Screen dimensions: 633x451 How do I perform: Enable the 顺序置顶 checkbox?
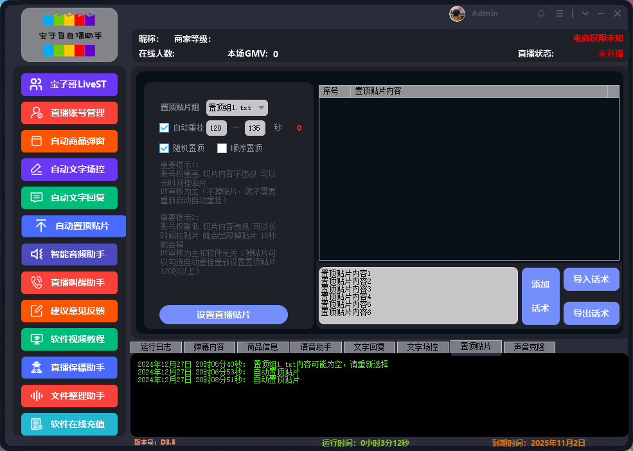[222, 148]
